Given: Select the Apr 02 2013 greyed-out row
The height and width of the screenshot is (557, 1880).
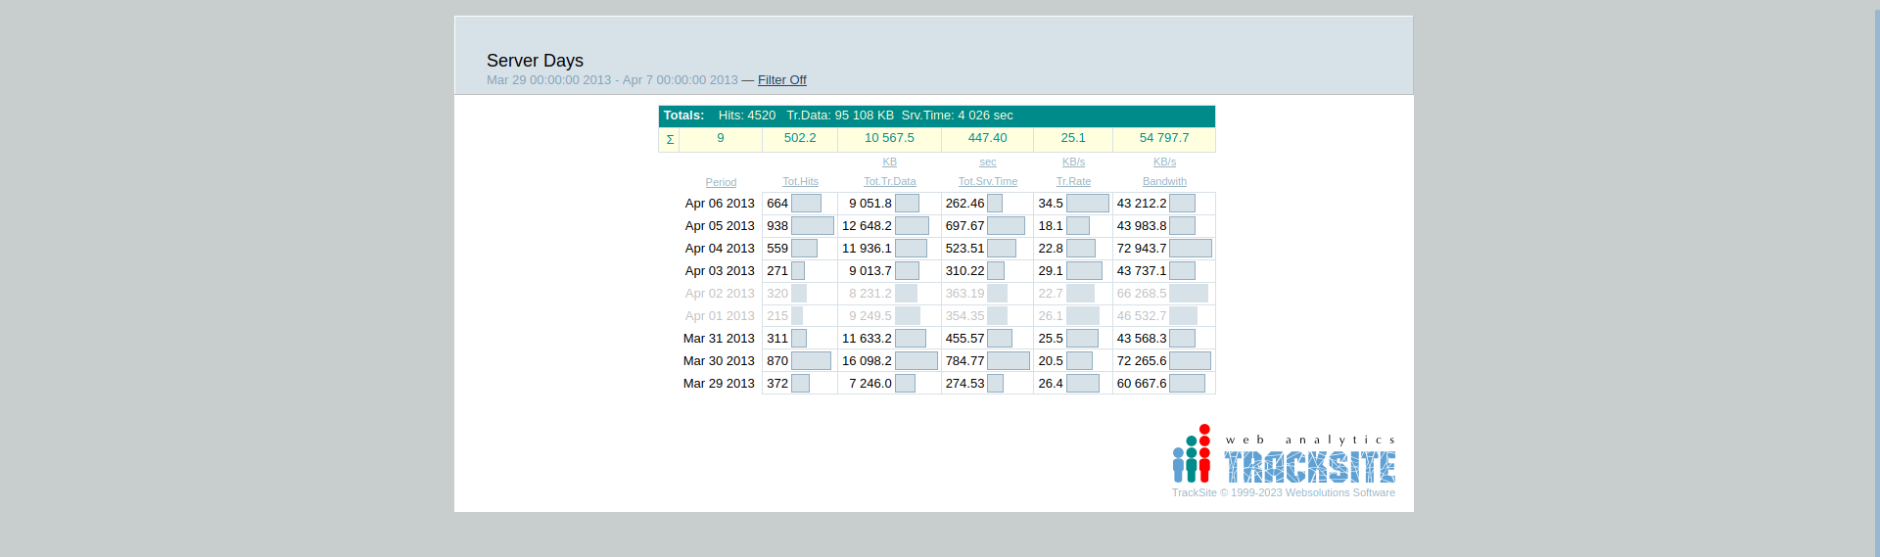Looking at the screenshot, I should tap(720, 294).
